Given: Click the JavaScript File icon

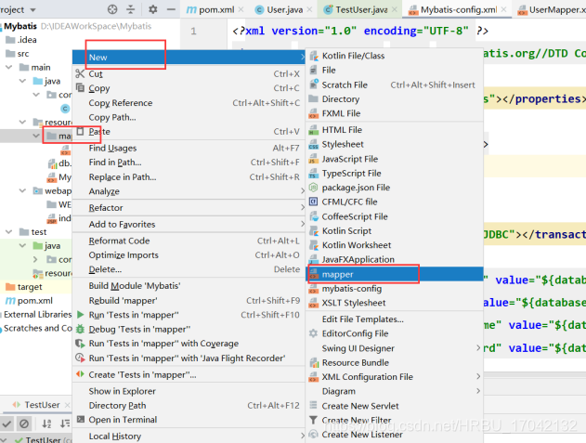Looking at the screenshot, I should 314,159.
